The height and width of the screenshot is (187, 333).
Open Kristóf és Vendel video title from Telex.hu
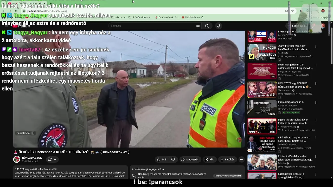coord(295,158)
